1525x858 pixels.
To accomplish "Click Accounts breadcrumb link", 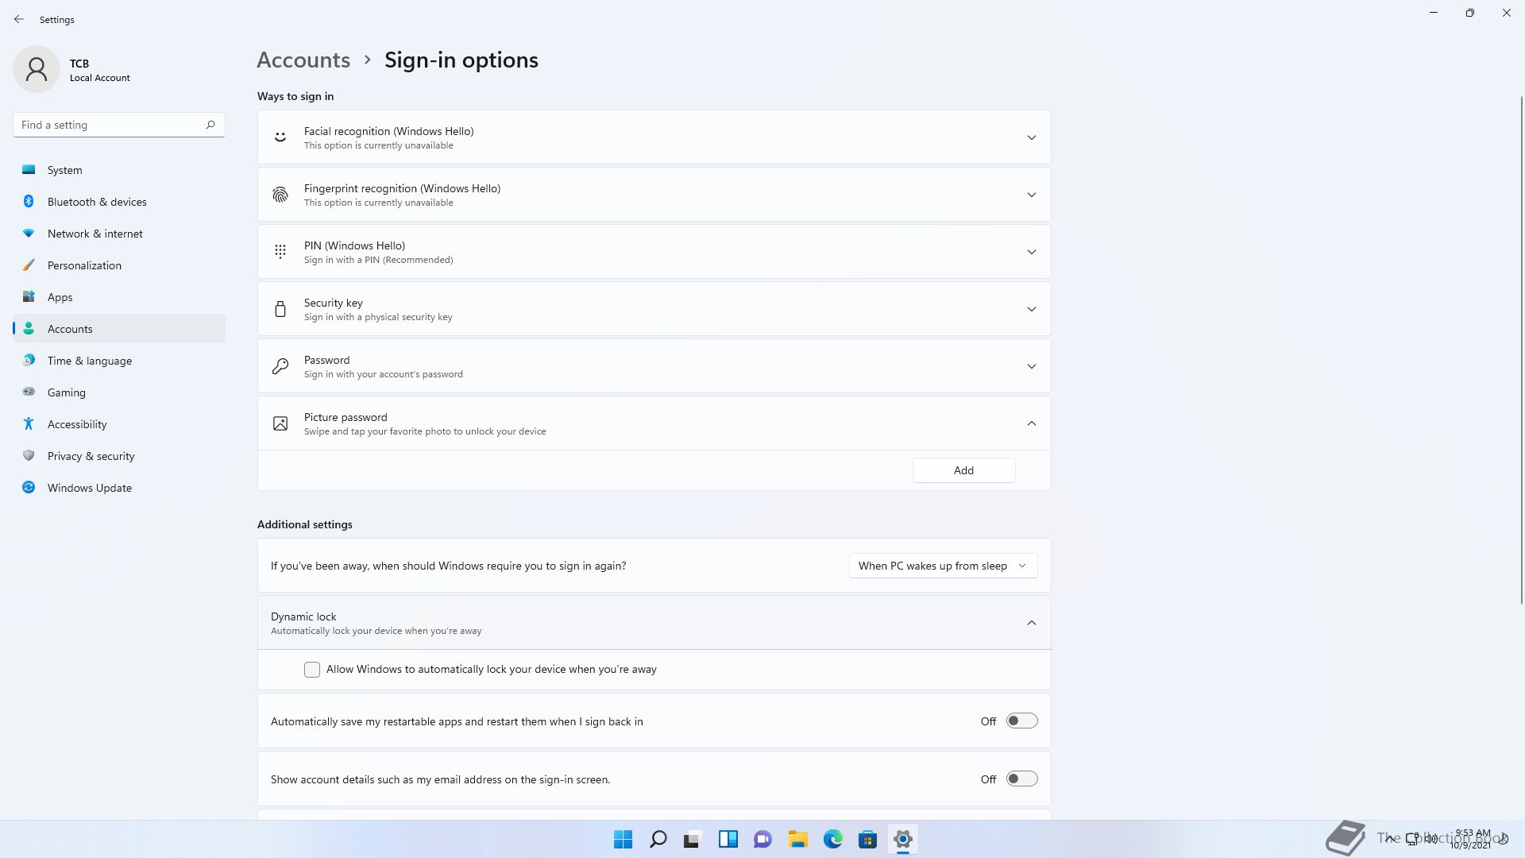I will pyautogui.click(x=303, y=60).
